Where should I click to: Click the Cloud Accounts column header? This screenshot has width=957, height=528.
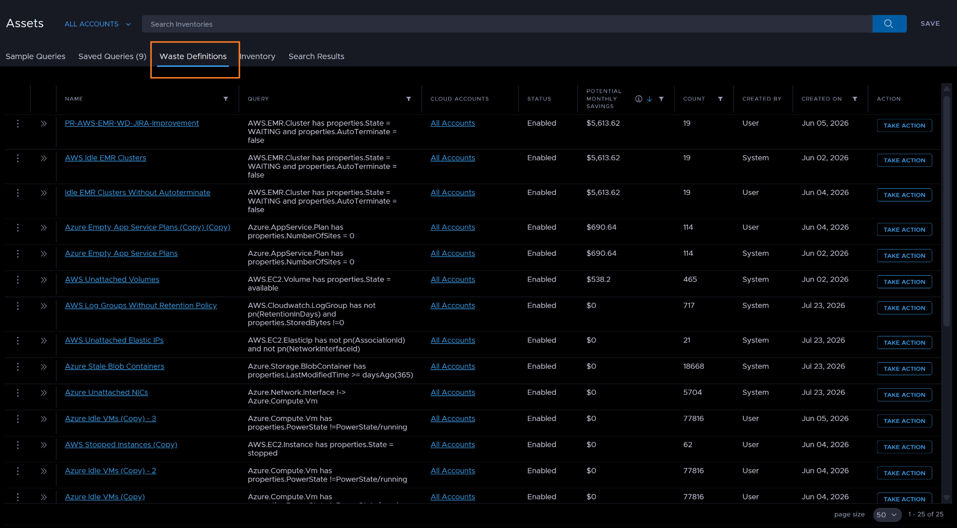point(459,99)
